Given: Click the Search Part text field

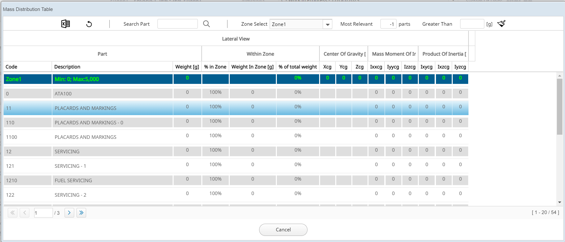Looking at the screenshot, I should [177, 24].
